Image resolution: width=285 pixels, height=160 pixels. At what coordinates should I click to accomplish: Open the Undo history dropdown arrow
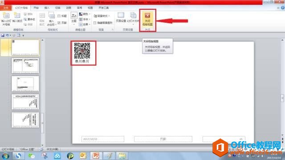click(10, 36)
